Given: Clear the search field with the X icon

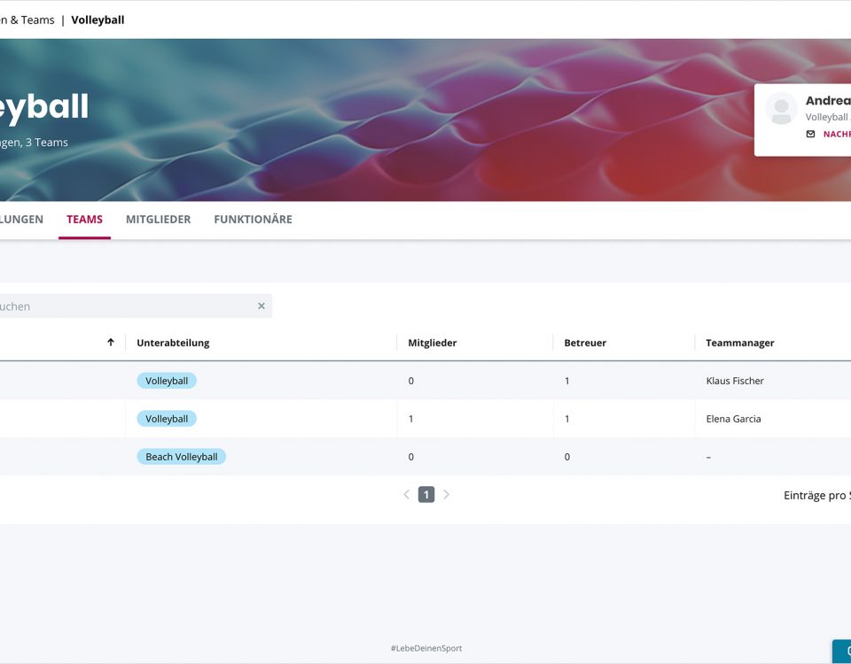Looking at the screenshot, I should tap(262, 306).
